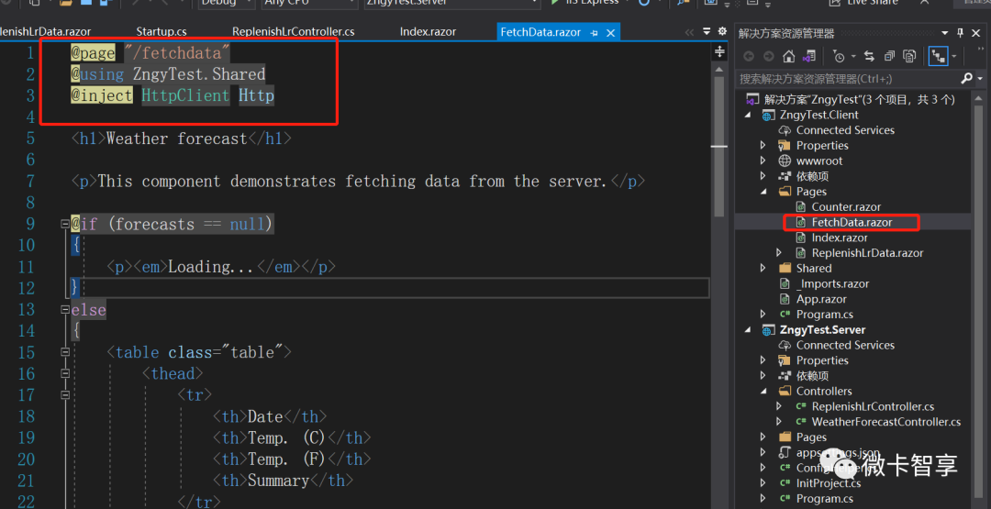Select Connected Services under ZngyTest.Client
Screen dimensions: 991x509
pos(845,130)
